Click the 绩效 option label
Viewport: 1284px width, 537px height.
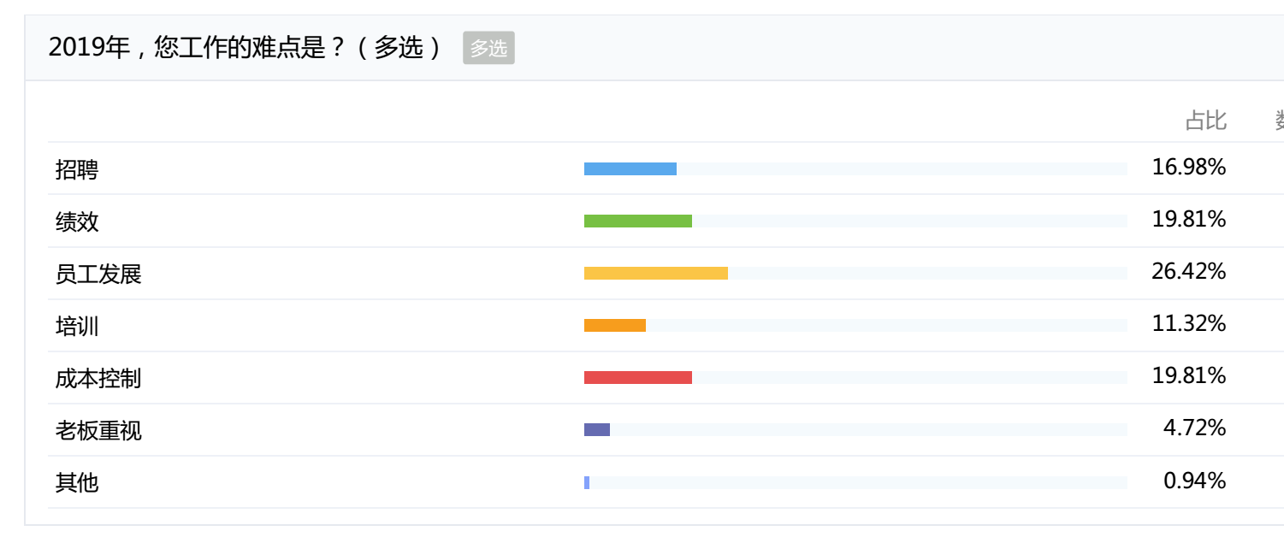coord(77,221)
